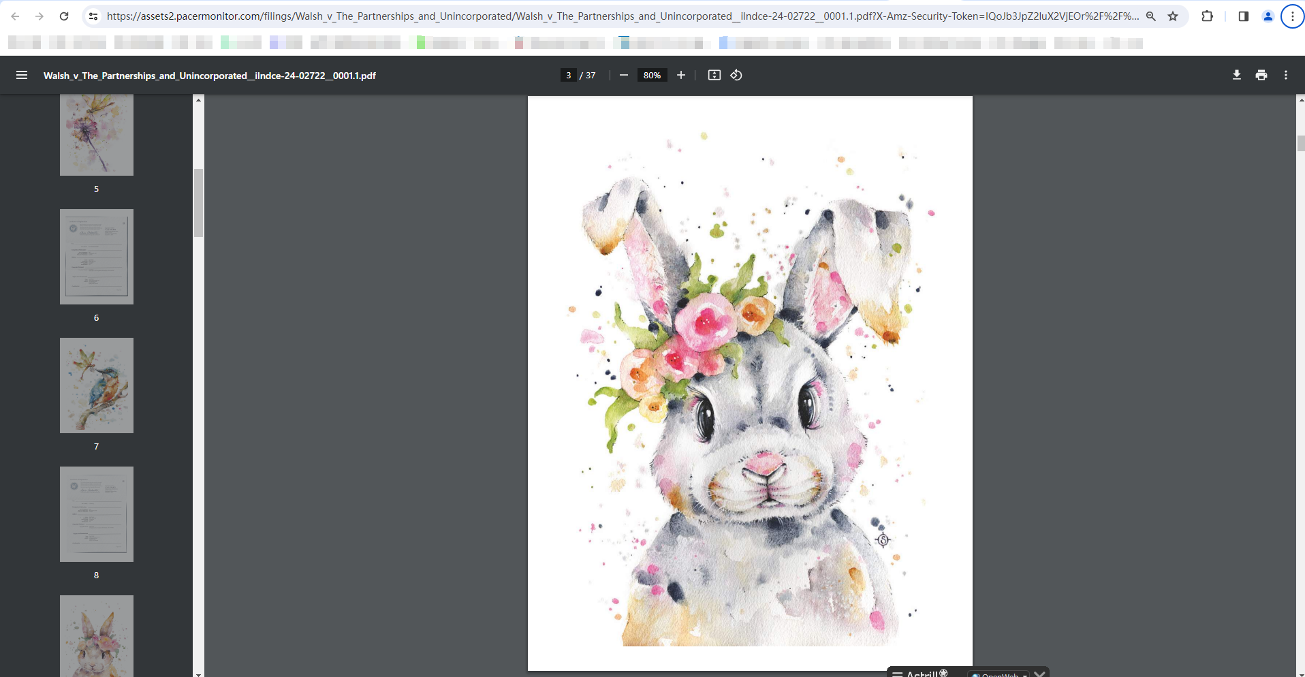Open the browser extensions menu

(1207, 16)
